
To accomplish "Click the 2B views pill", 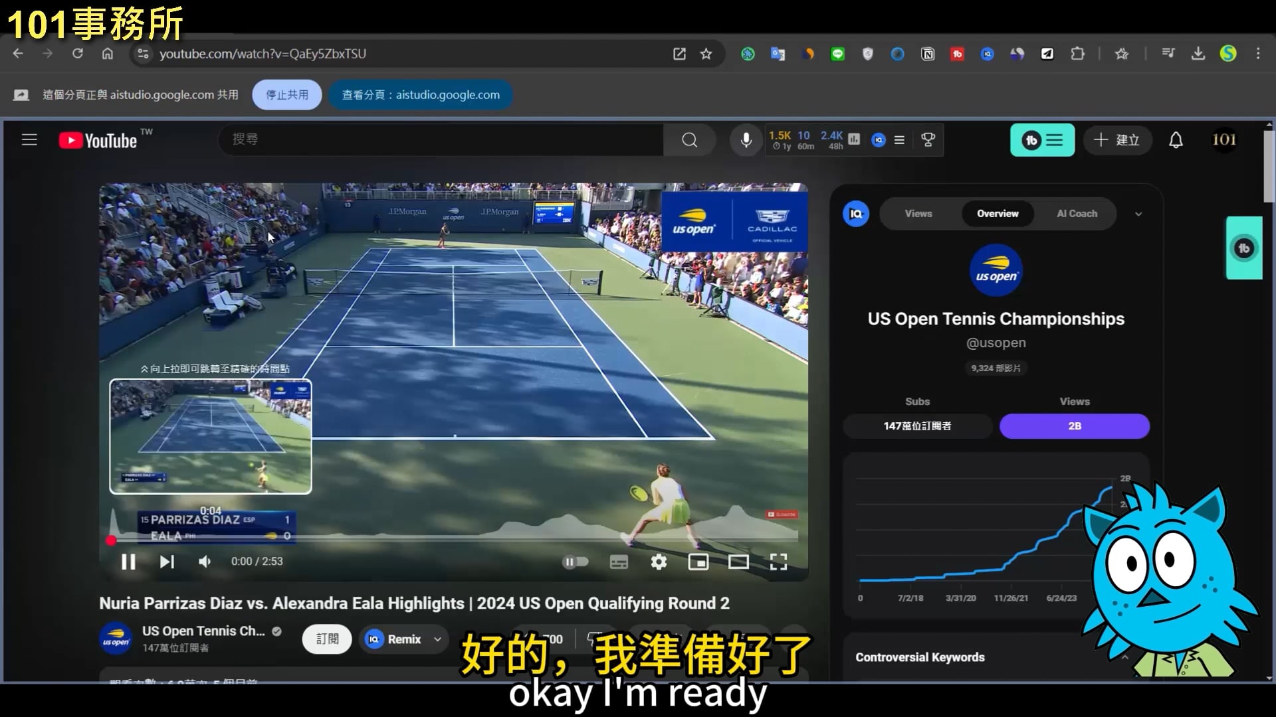I will pyautogui.click(x=1075, y=426).
